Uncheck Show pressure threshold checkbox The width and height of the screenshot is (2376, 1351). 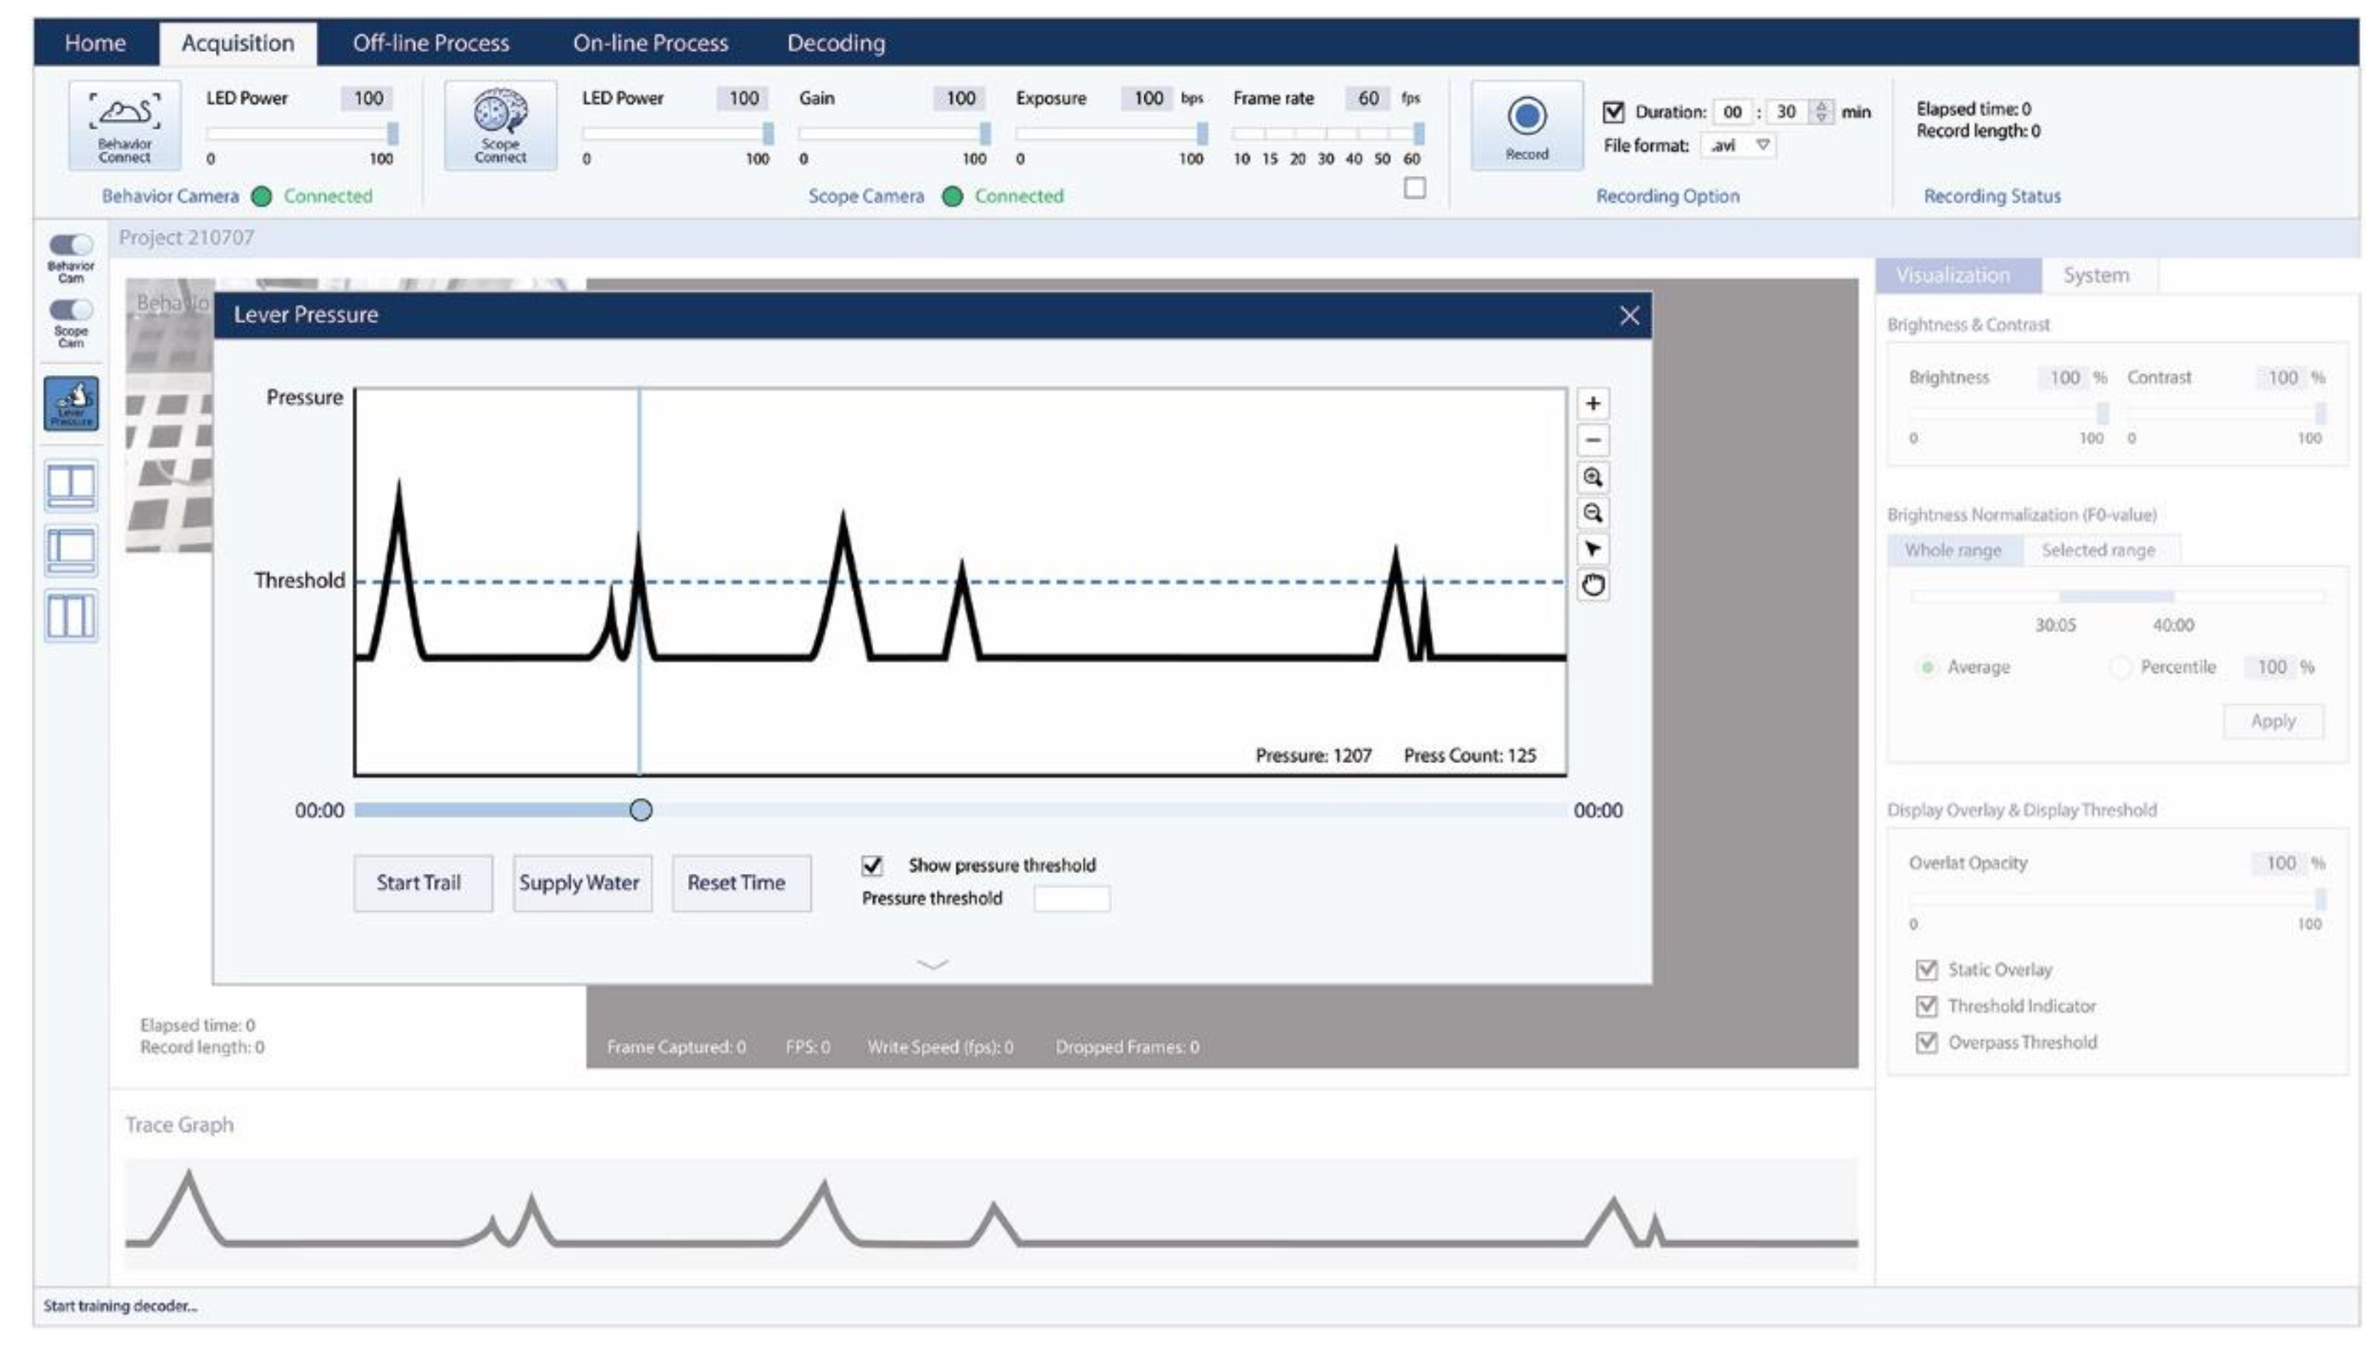[x=871, y=865]
